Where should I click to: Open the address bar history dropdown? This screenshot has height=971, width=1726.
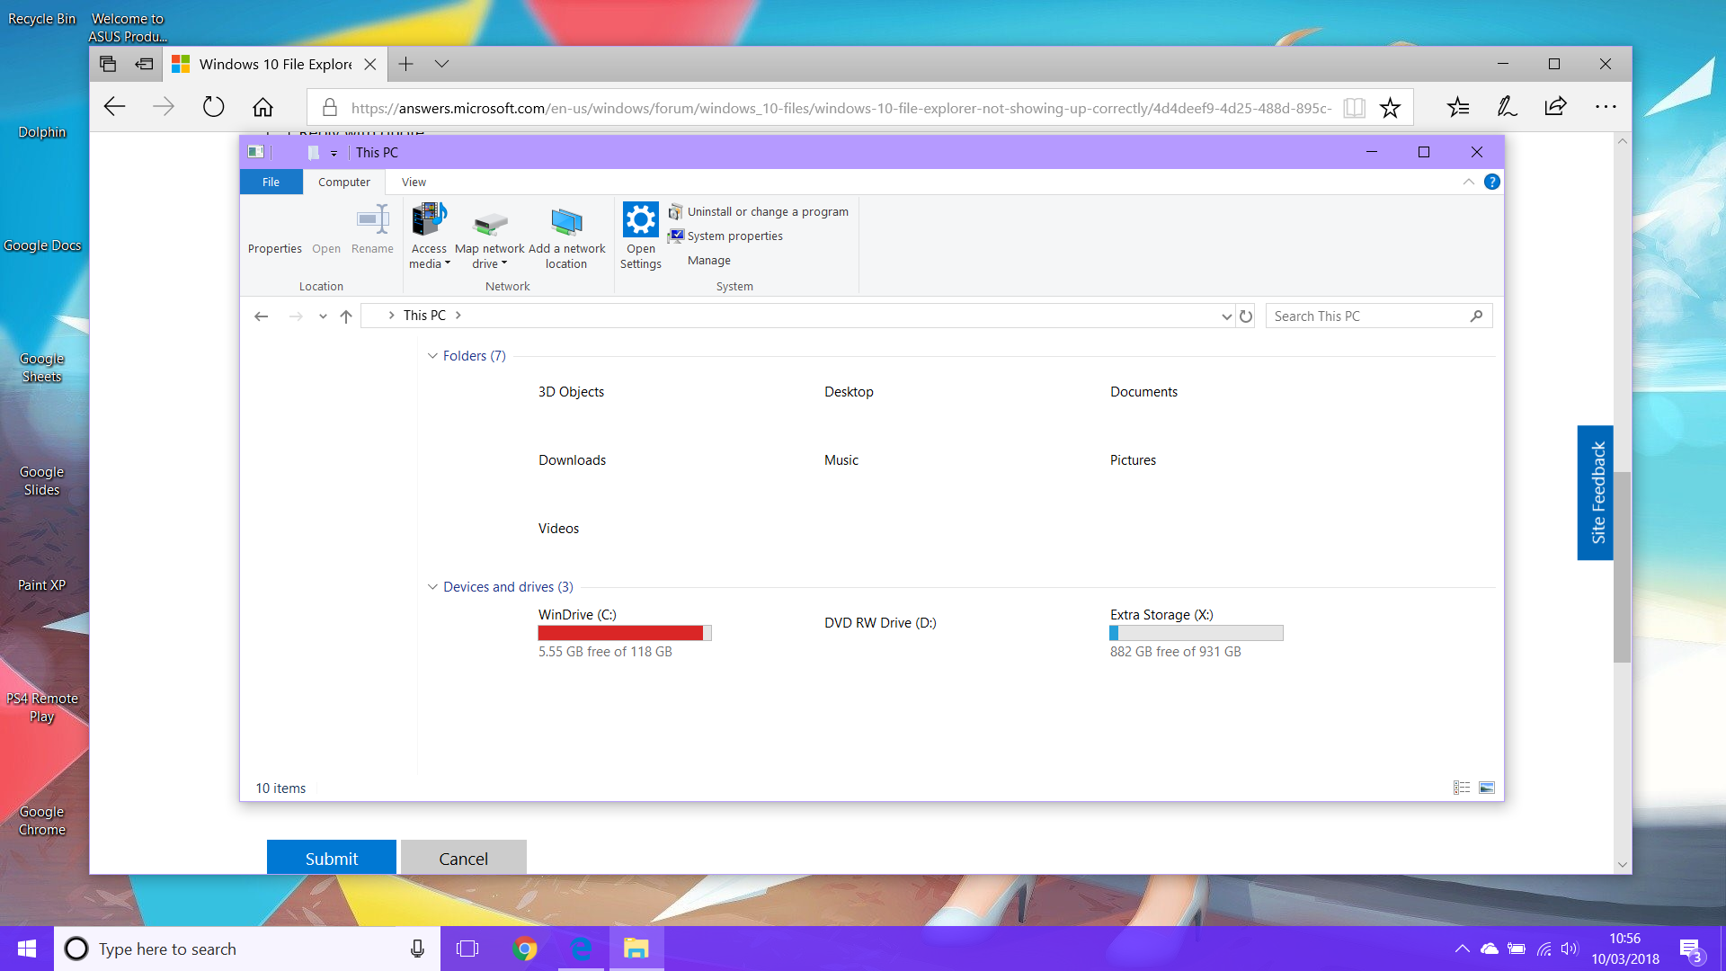coord(1226,316)
